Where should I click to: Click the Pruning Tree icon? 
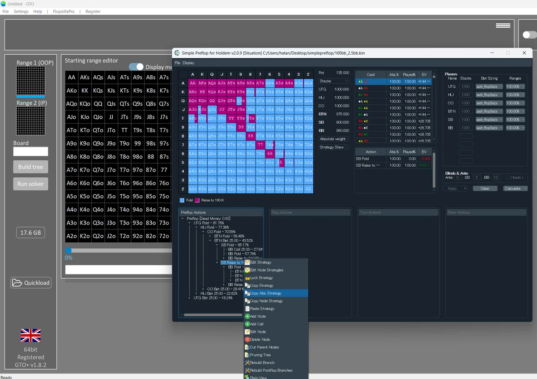pyautogui.click(x=247, y=355)
